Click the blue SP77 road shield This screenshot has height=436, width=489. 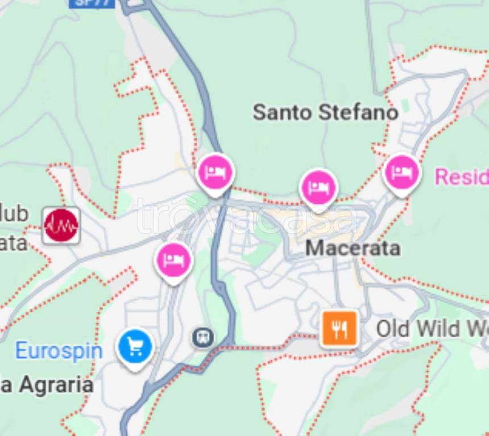click(92, 3)
